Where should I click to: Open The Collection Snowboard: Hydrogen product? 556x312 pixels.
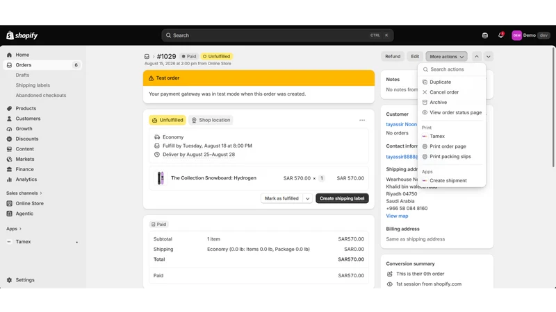[213, 178]
